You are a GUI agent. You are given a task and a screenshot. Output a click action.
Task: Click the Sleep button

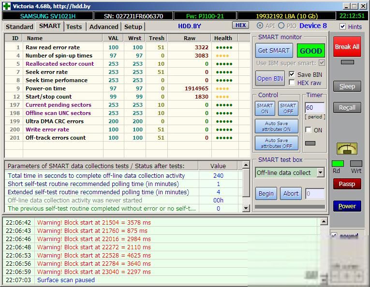pyautogui.click(x=347, y=86)
